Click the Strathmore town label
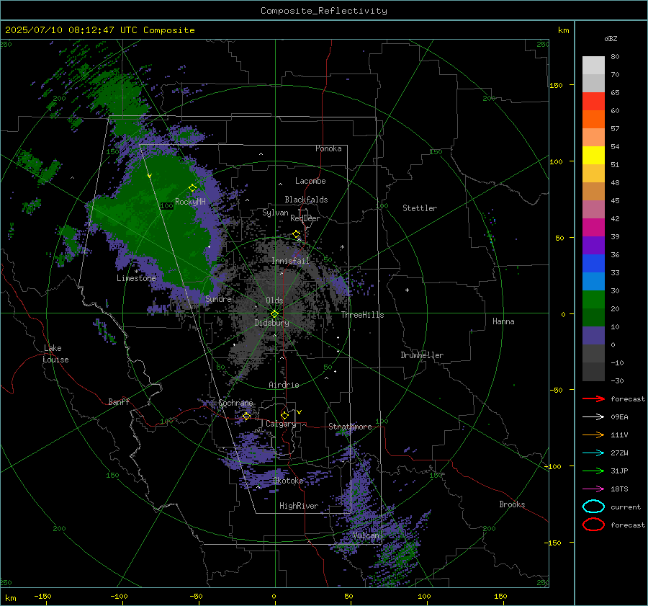Screen dimensions: 648x606 (x=350, y=427)
